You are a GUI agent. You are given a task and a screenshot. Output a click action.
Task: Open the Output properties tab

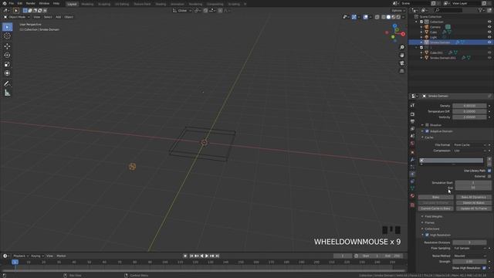tap(412, 121)
